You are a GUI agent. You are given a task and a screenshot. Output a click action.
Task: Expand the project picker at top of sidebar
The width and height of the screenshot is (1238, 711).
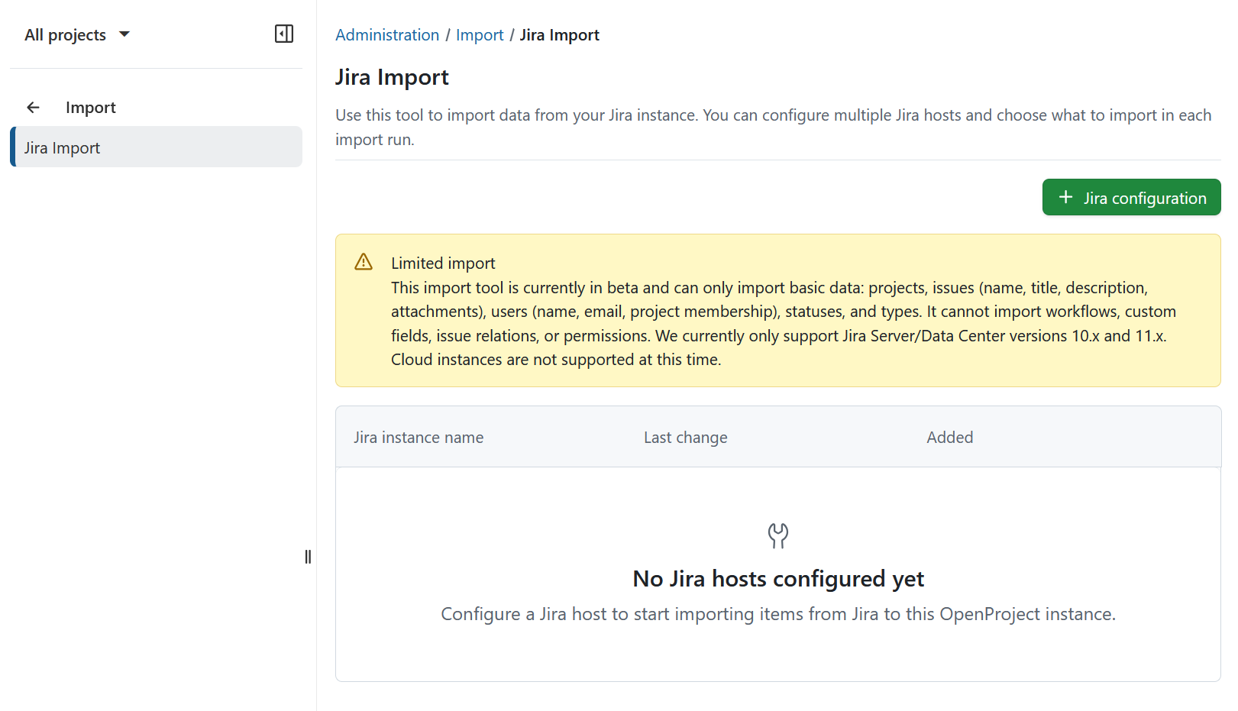pyautogui.click(x=76, y=34)
